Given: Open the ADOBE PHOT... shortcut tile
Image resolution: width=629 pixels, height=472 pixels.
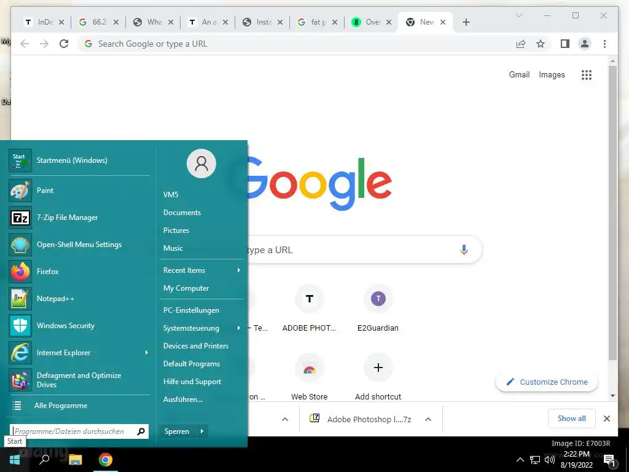Looking at the screenshot, I should (310, 309).
